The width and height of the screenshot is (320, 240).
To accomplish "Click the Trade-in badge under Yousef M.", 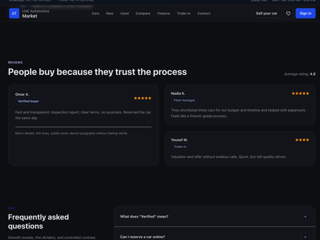I will click(x=180, y=147).
